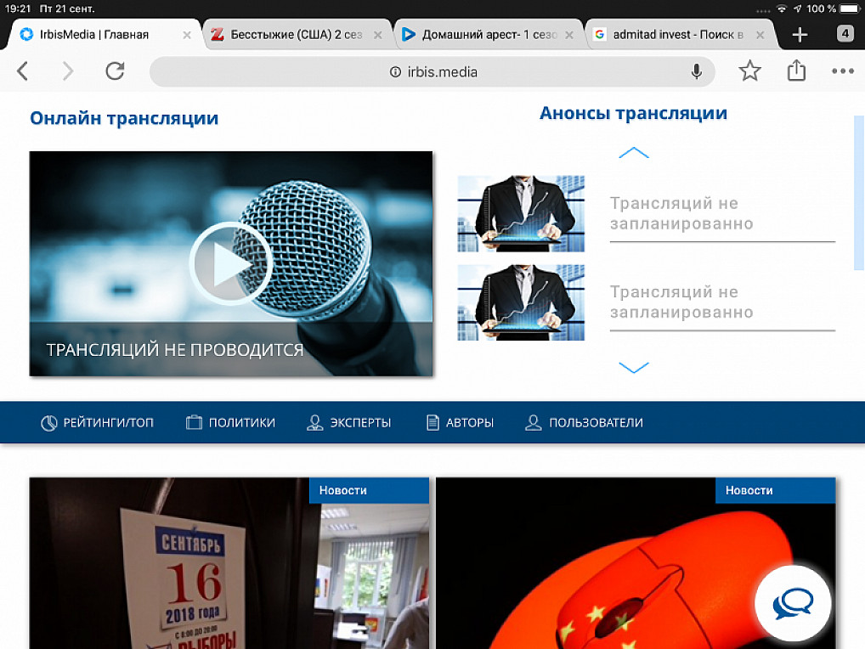Screen dimensions: 865x649
Task: Open the Рейтинги/Топ menu item
Action: [x=97, y=423]
